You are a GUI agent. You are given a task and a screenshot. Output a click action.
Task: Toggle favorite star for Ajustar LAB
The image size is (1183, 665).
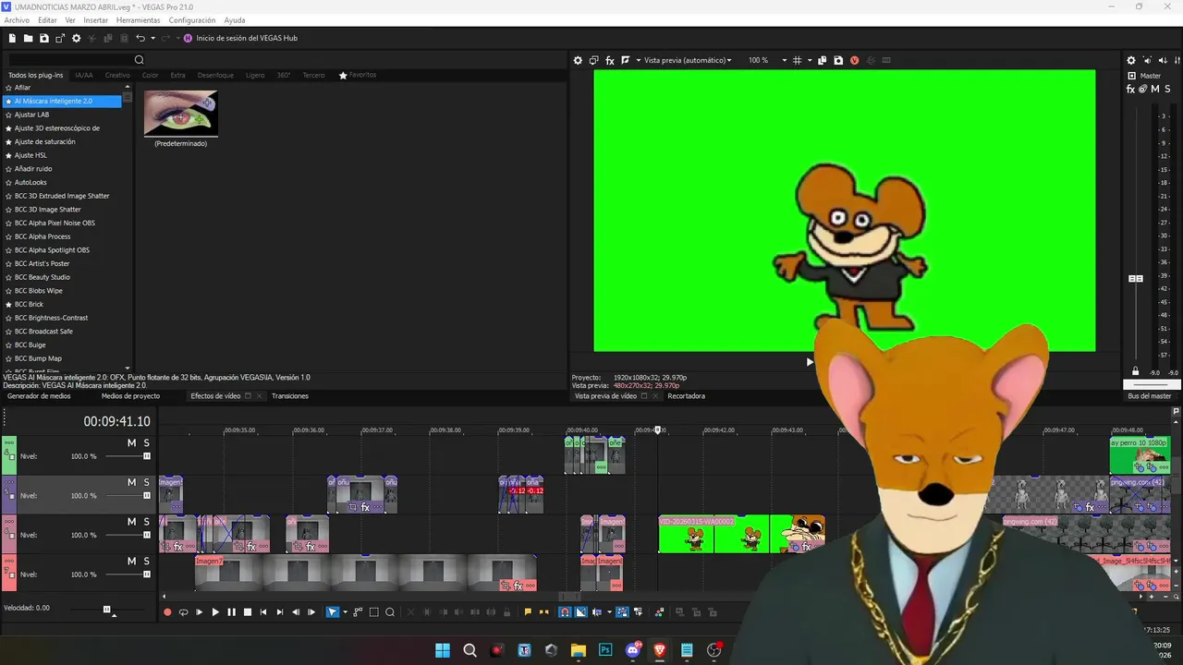pyautogui.click(x=8, y=115)
